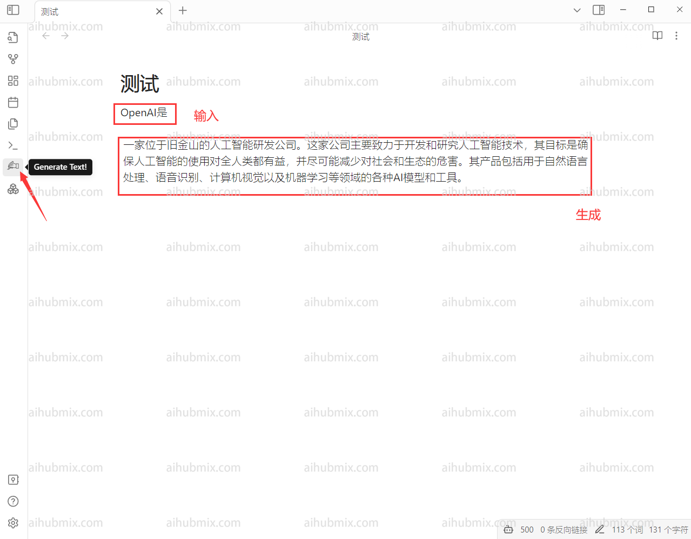Click the insert template ribbon icon
The width and height of the screenshot is (691, 539).
click(14, 124)
